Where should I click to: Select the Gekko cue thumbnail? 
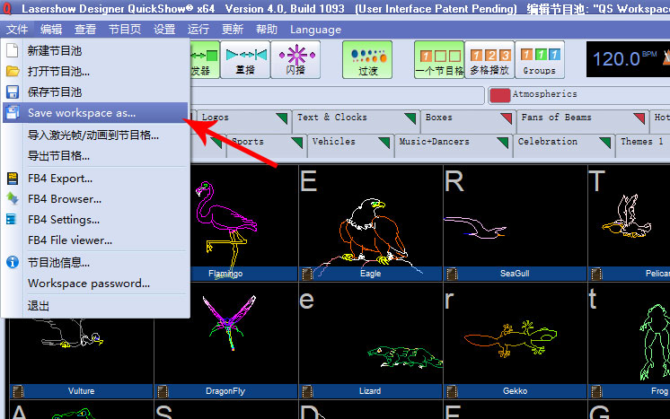coord(515,341)
